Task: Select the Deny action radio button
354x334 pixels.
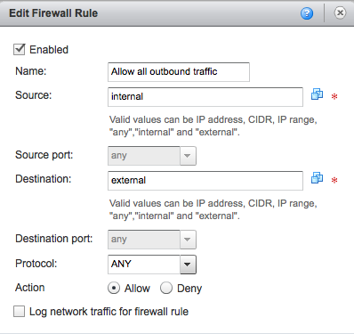Action: [166, 288]
